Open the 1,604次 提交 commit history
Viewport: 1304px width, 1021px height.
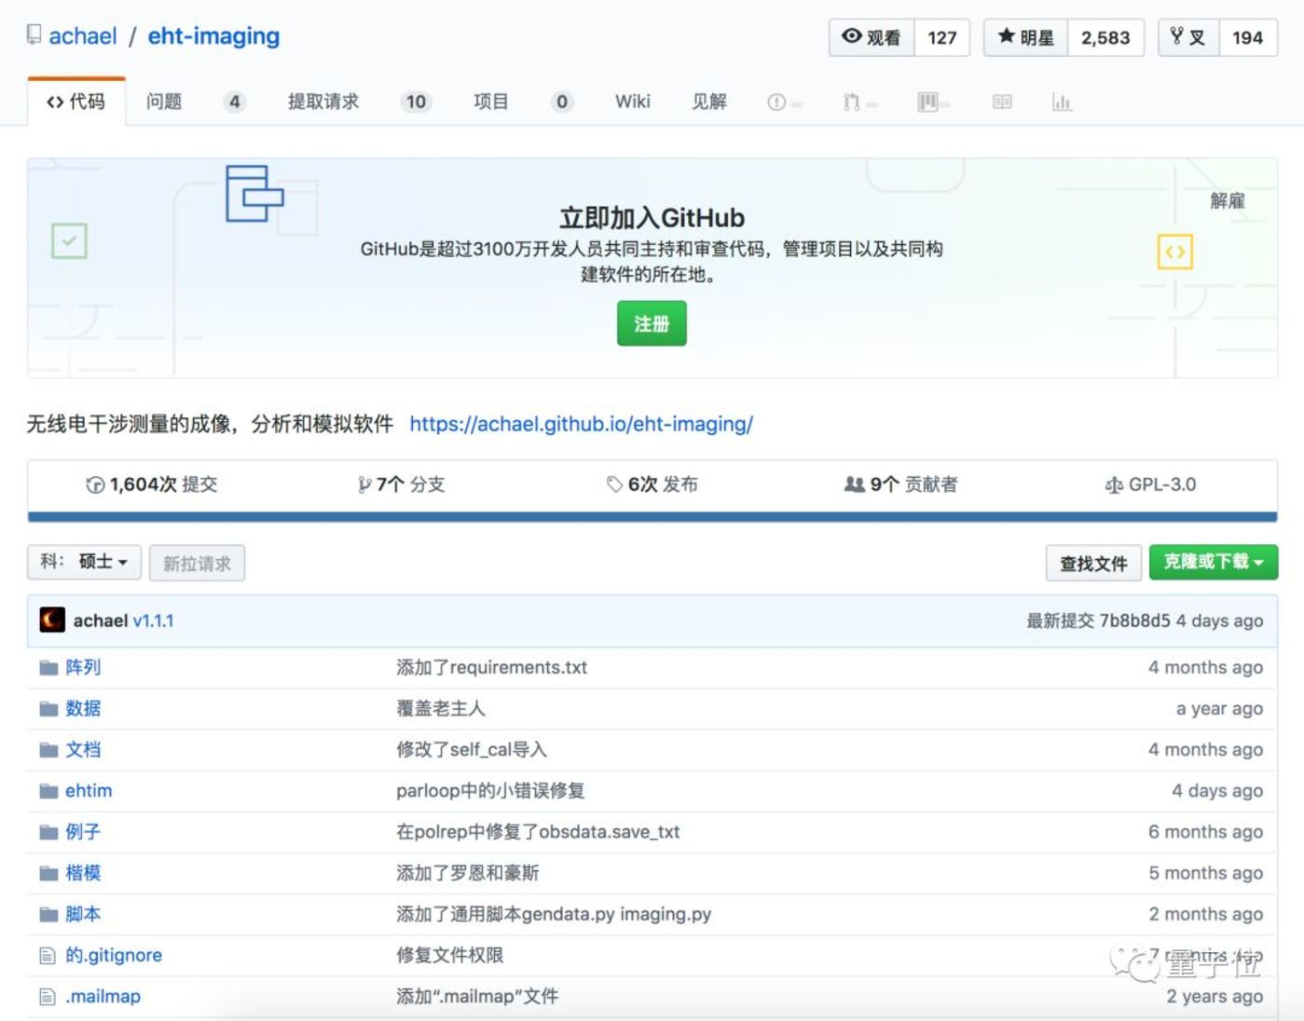pos(152,484)
